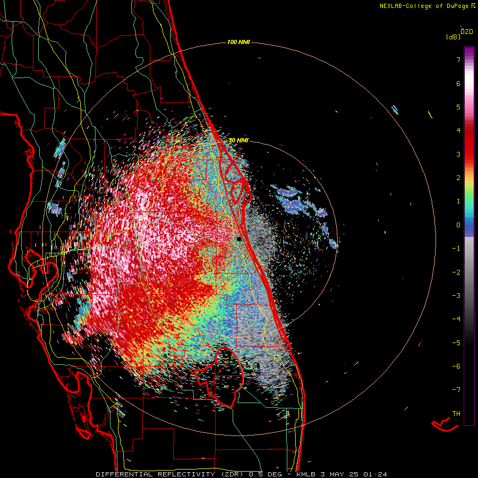Click the NEXLAB-College of DuPage credit text
This screenshot has width=478, height=478.
pyautogui.click(x=424, y=6)
